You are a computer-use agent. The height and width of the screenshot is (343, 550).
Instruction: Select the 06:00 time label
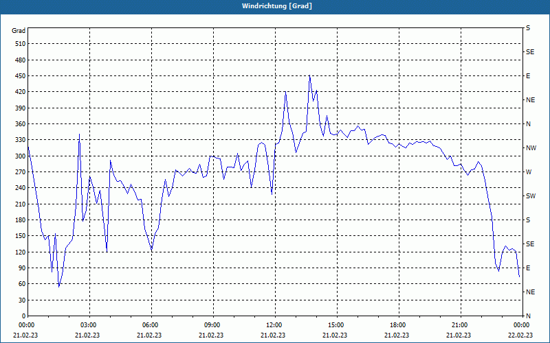151,325
